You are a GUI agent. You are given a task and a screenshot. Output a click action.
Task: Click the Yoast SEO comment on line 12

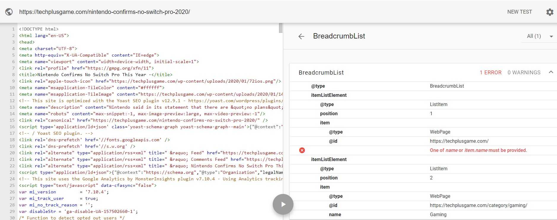click(151, 101)
